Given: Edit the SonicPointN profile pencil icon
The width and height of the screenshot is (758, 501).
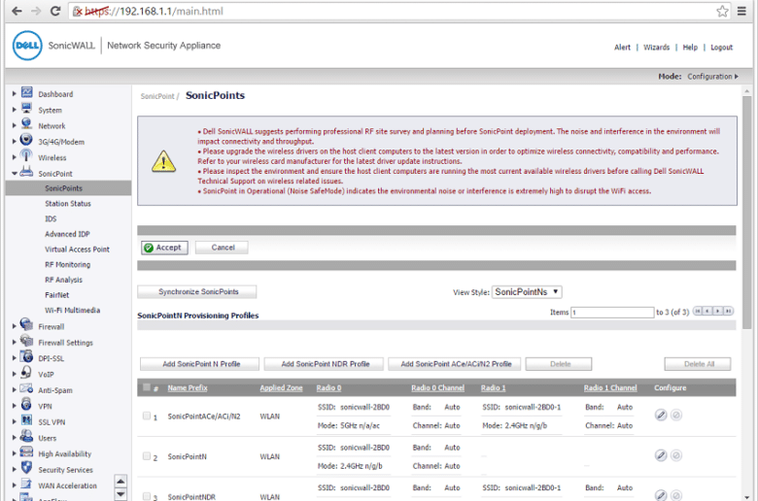Looking at the screenshot, I should pyautogui.click(x=661, y=455).
